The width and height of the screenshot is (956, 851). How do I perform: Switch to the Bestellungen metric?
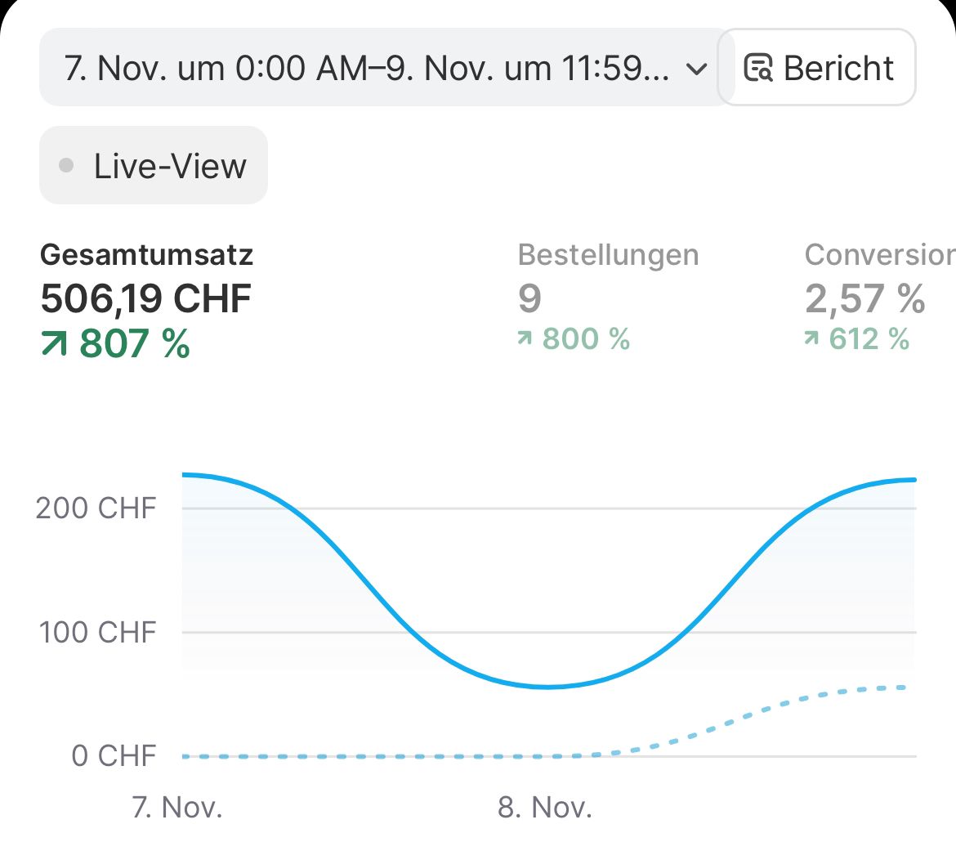click(608, 255)
